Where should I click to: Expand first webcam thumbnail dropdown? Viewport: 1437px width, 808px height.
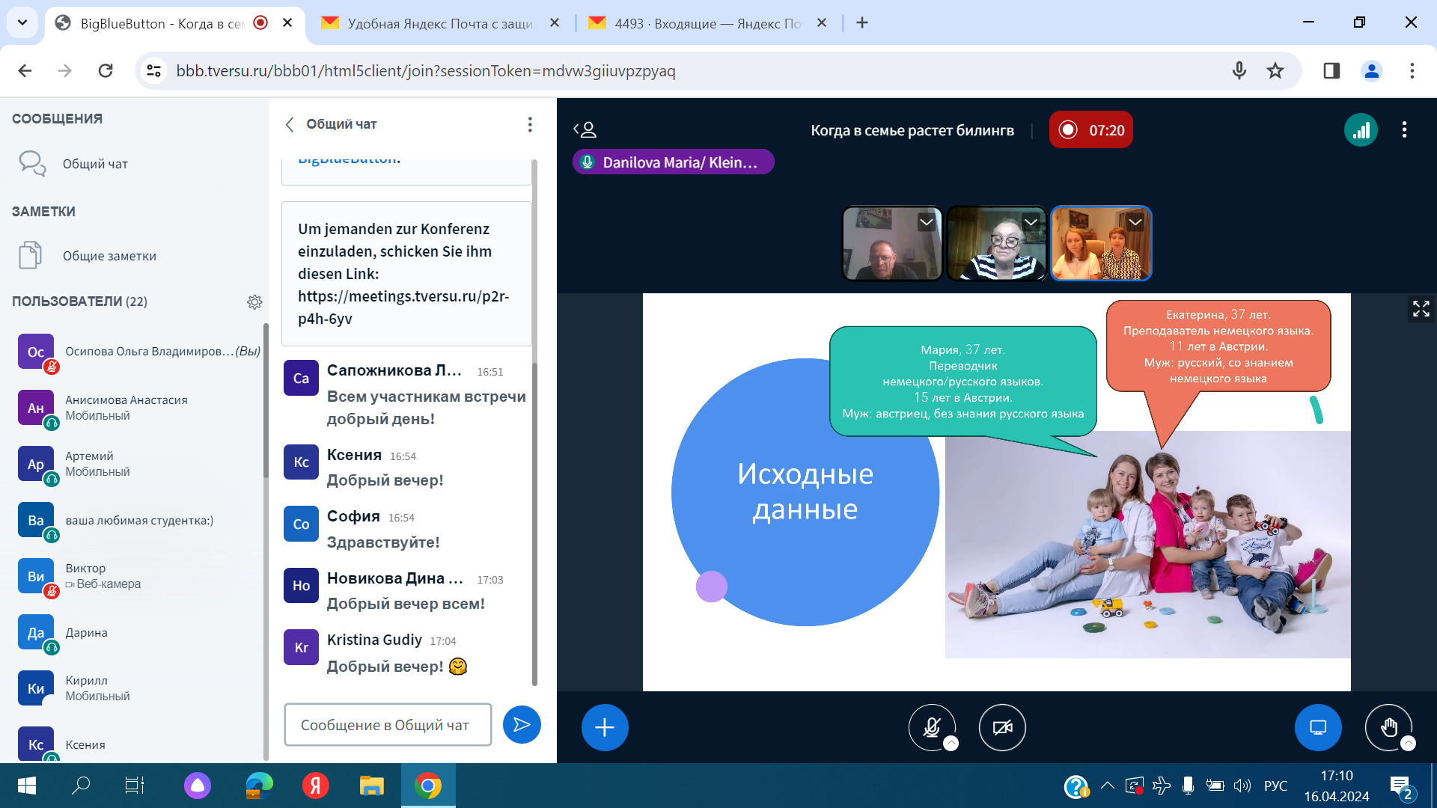(927, 222)
